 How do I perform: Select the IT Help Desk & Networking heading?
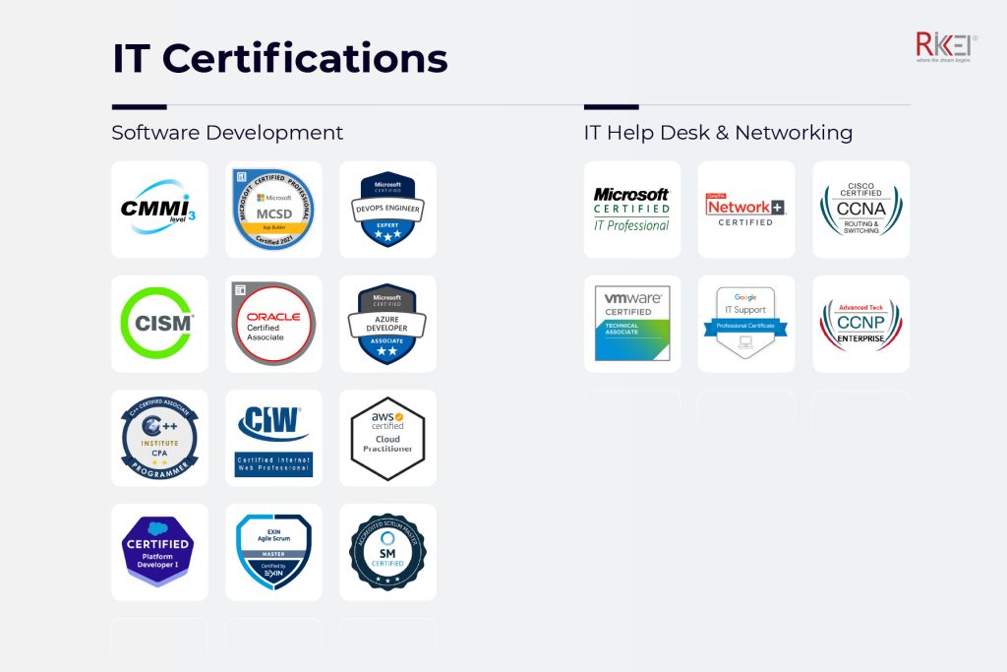tap(718, 133)
